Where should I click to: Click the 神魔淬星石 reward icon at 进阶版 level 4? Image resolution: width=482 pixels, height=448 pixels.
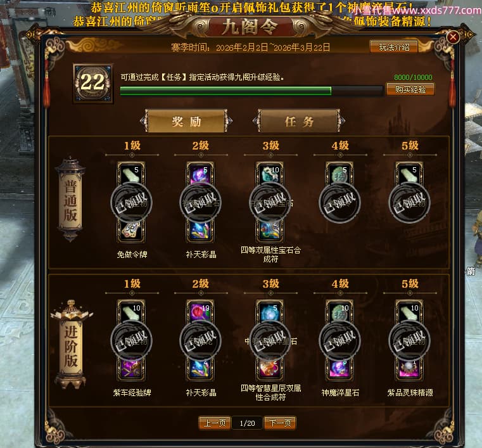[x=339, y=369]
